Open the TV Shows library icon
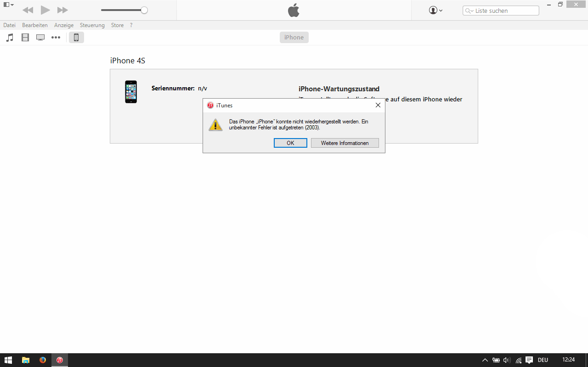The width and height of the screenshot is (588, 367). pos(40,38)
